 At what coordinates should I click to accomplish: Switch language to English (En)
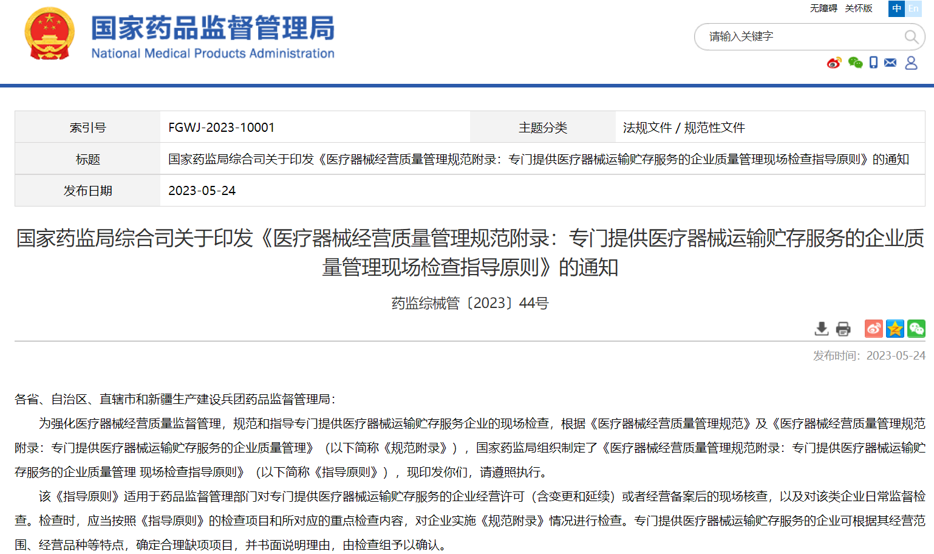[x=913, y=9]
